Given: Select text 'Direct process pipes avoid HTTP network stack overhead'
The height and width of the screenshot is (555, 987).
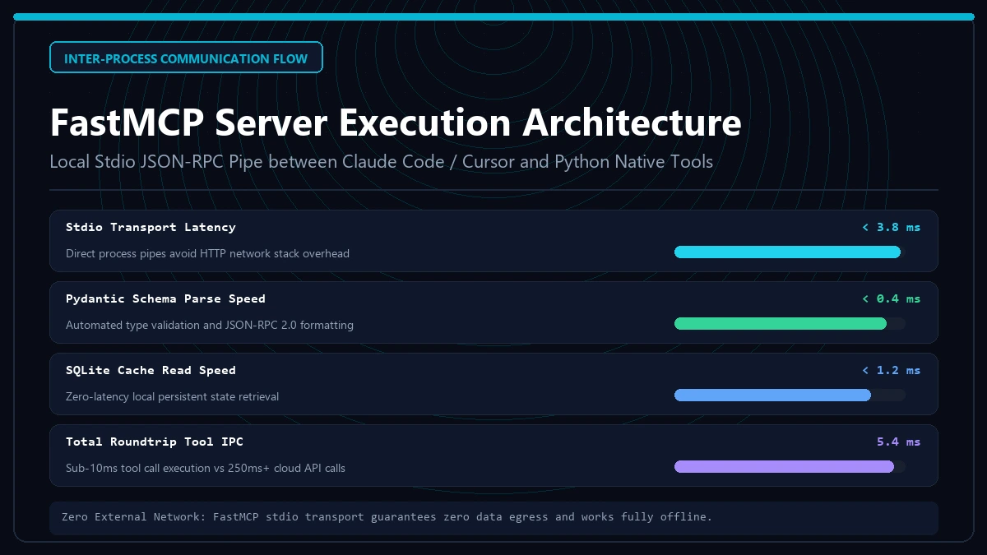Looking at the screenshot, I should pos(207,253).
